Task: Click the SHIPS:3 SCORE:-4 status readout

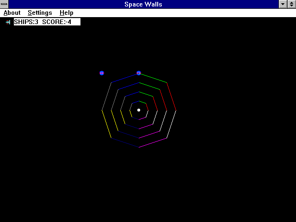Action: 47,22
